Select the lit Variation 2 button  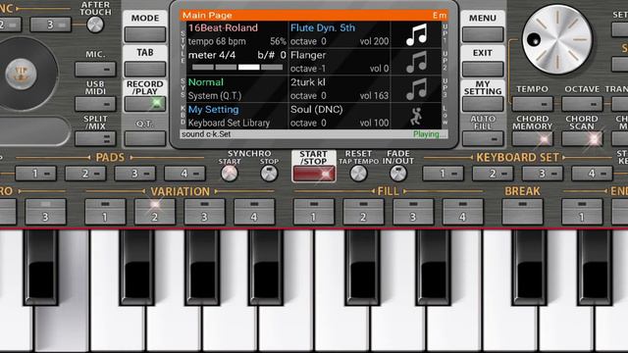point(155,212)
